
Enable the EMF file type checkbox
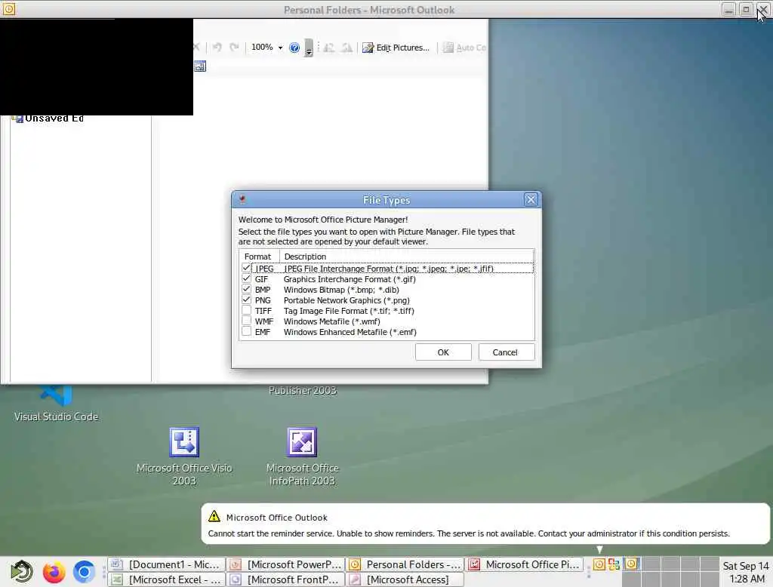(x=247, y=332)
